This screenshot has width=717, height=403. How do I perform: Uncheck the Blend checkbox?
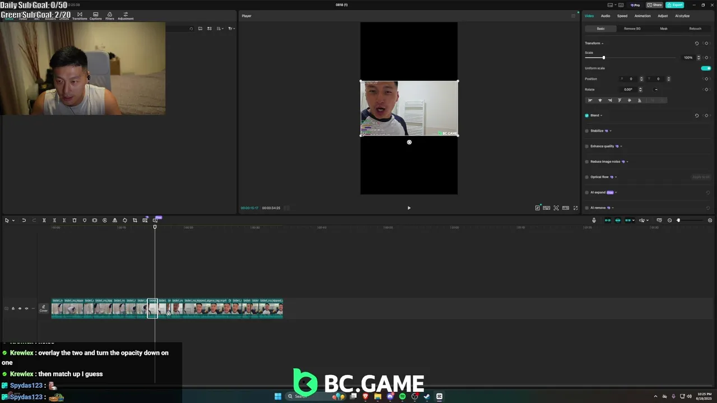coord(587,116)
